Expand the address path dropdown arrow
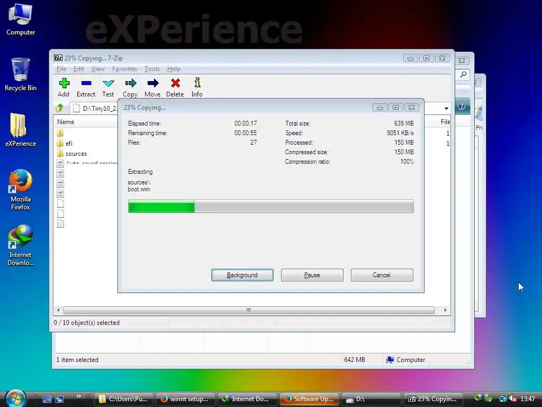Screen dimensions: 542x407 [446, 108]
